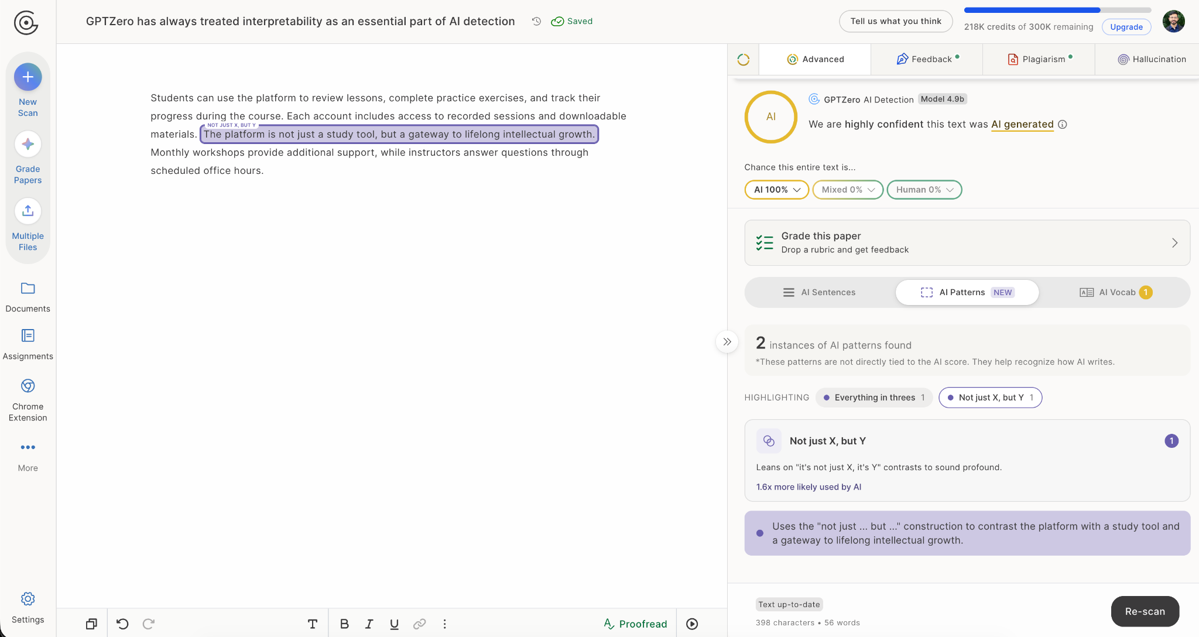This screenshot has width=1199, height=637.
Task: Click the Not just X, but Y count badge
Action: pos(1171,441)
